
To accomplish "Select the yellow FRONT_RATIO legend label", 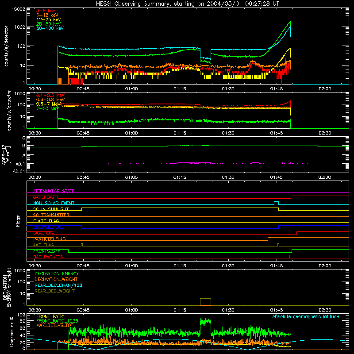I will point(50,316).
